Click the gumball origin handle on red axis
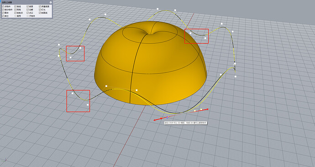Image resolution: width=315 pixels, height=167 pixels. point(161,118)
